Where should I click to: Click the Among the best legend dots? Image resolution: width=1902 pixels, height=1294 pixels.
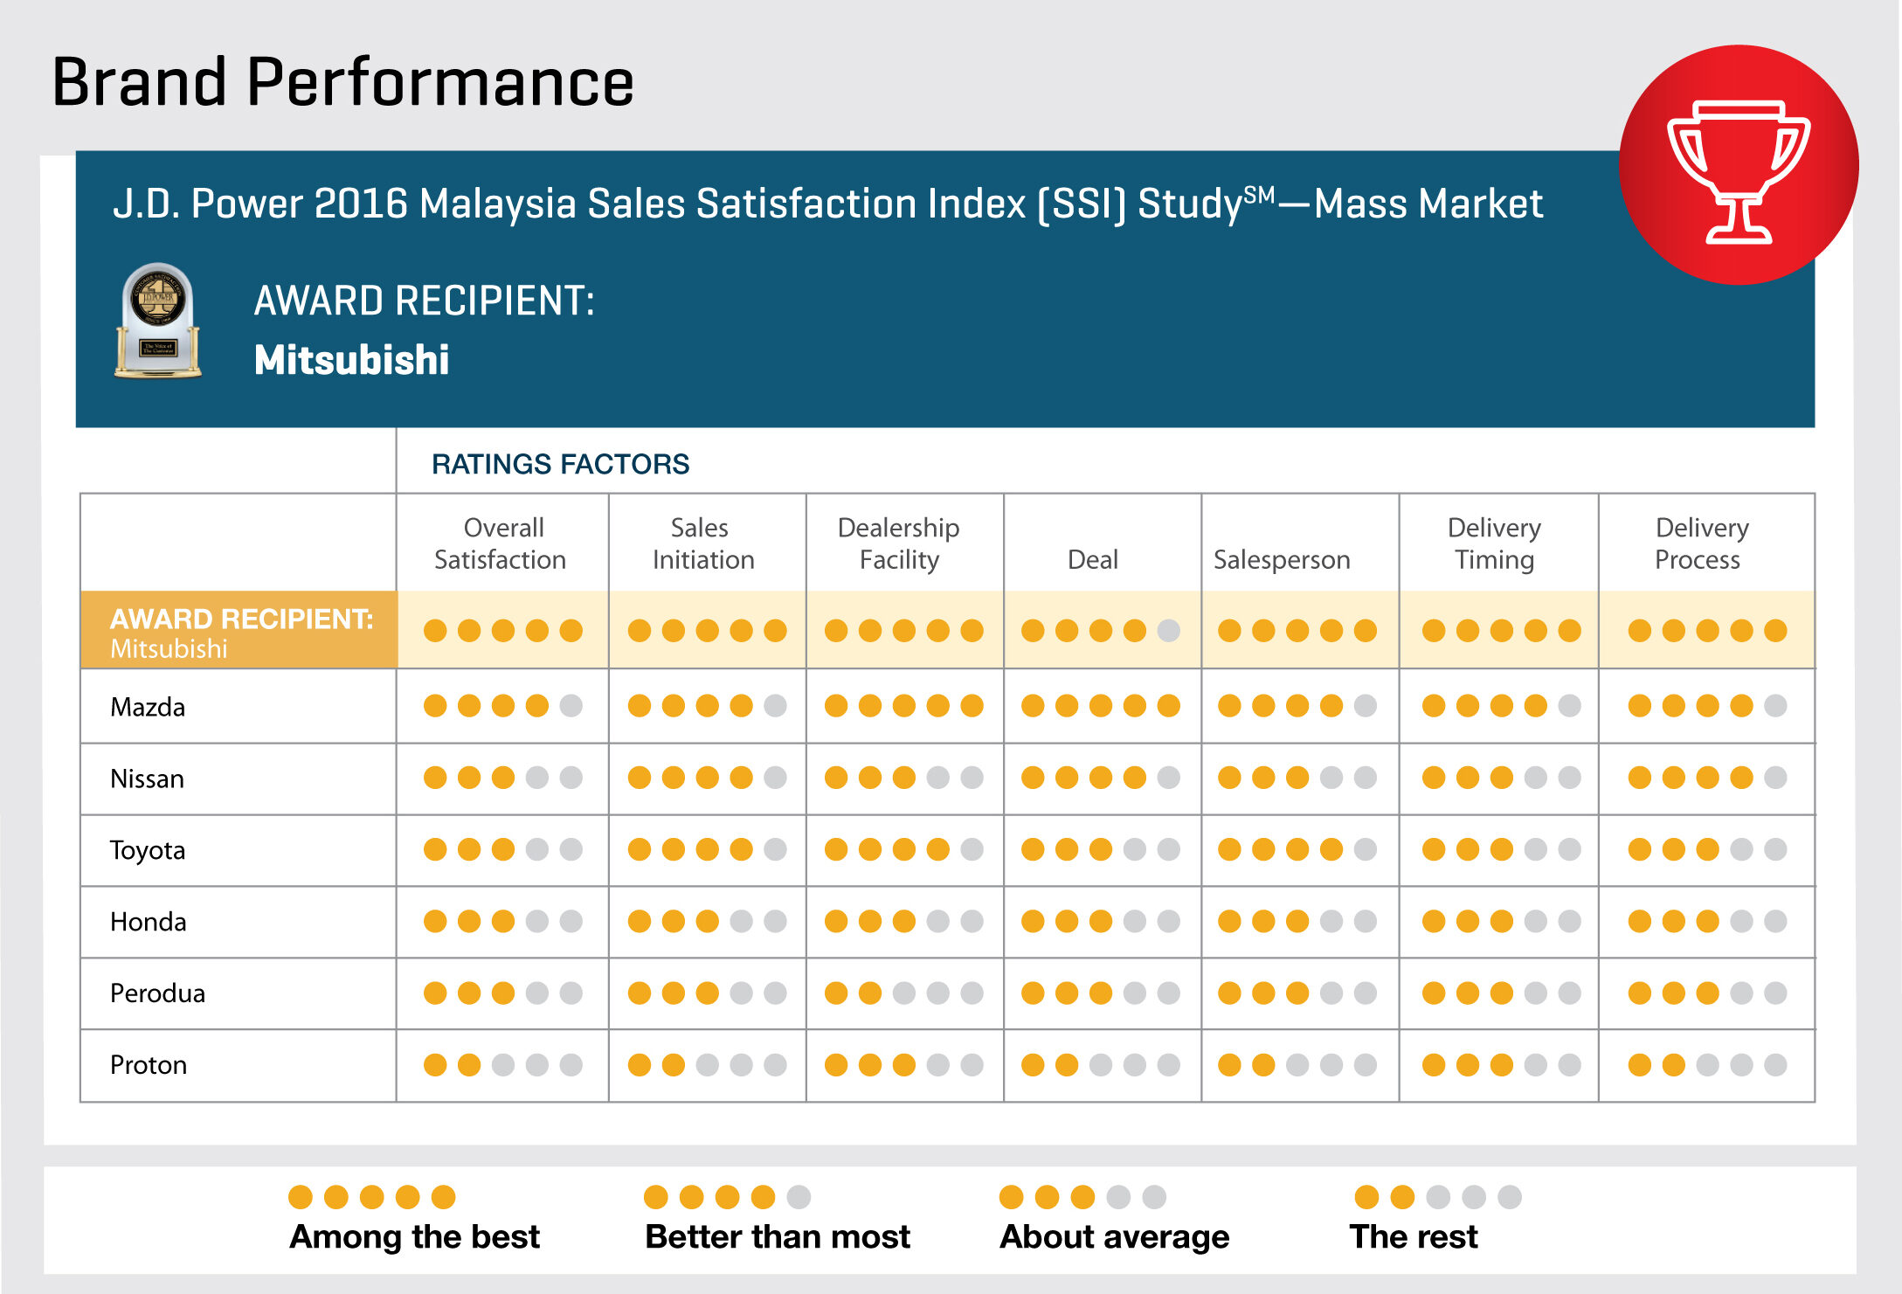pos(371,1196)
